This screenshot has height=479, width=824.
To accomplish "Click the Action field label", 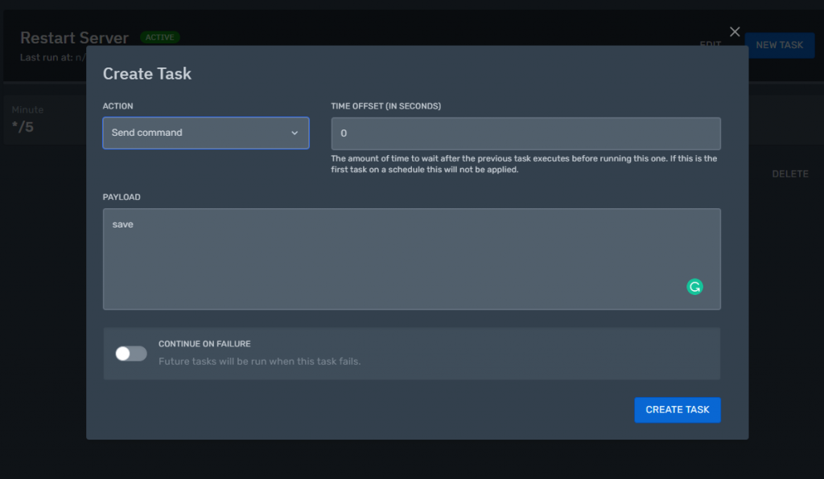I will click(117, 106).
